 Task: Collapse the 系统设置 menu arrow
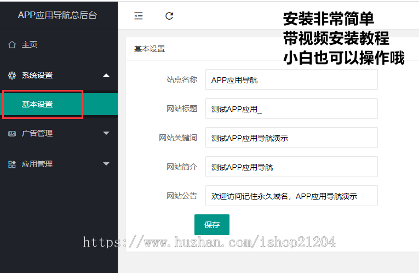106,76
